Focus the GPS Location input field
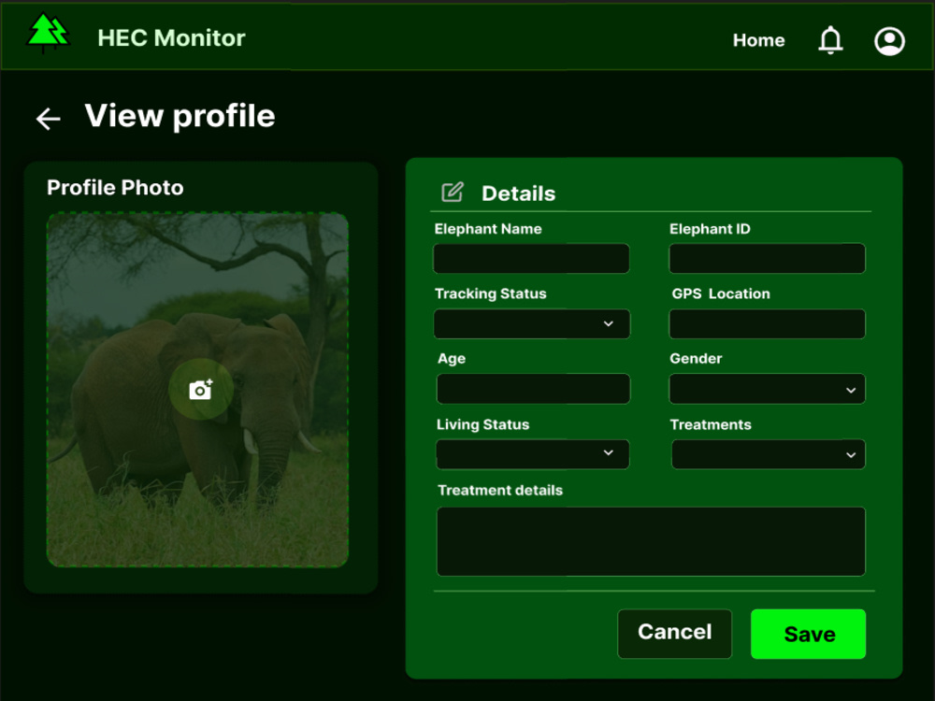This screenshot has height=701, width=935. 767,323
